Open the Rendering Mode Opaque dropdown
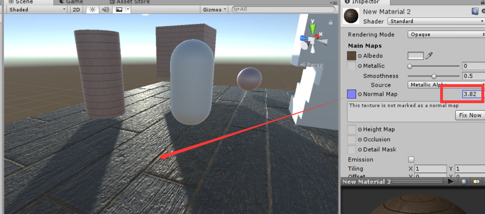This screenshot has height=214, width=485. tap(446, 35)
